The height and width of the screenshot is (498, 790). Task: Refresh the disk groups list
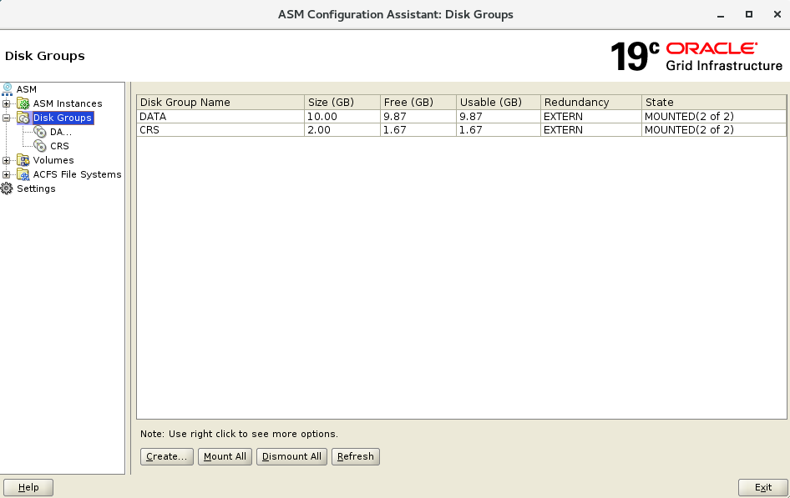coord(355,456)
